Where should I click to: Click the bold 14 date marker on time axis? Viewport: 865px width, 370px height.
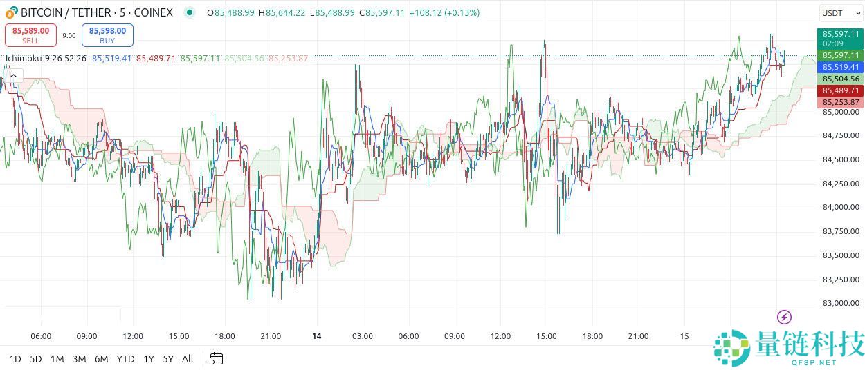tap(317, 336)
